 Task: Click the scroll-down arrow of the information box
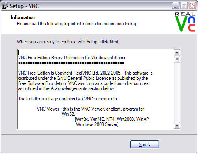coord(177,126)
